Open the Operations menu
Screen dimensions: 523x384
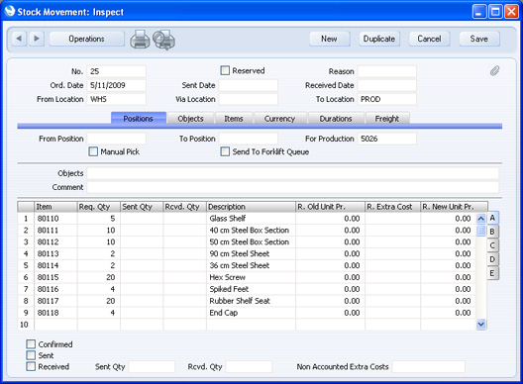[x=87, y=39]
